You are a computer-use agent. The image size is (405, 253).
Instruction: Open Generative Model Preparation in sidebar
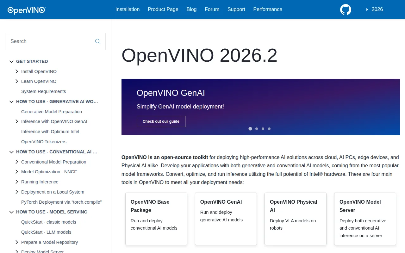(x=52, y=112)
